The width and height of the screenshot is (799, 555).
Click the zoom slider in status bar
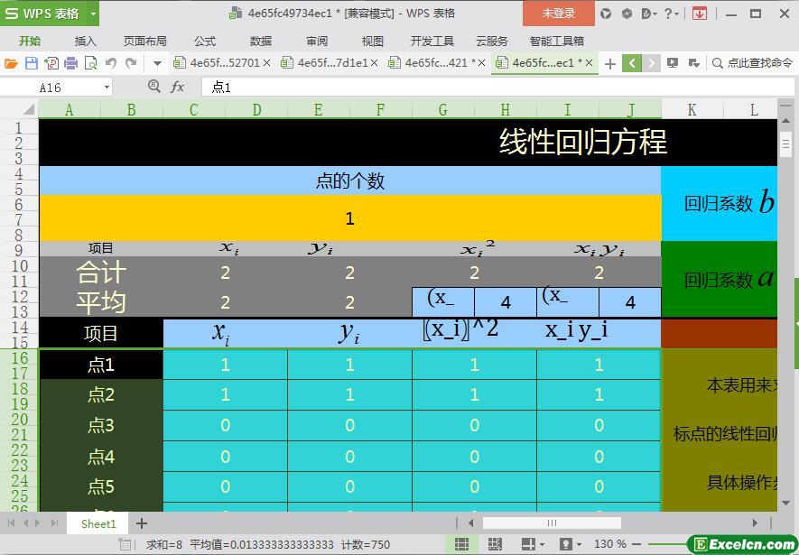click(x=664, y=544)
